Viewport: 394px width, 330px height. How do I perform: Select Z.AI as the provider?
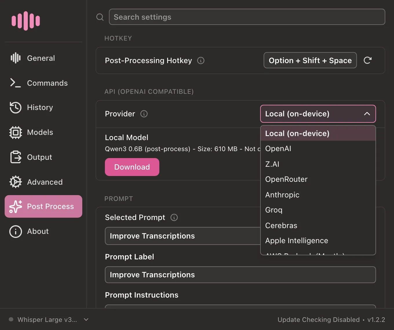click(x=318, y=164)
